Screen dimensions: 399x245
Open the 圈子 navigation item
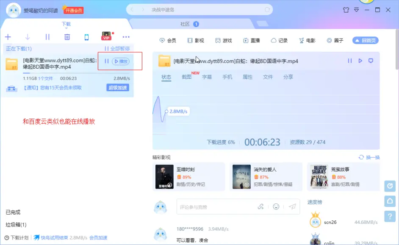click(x=335, y=41)
